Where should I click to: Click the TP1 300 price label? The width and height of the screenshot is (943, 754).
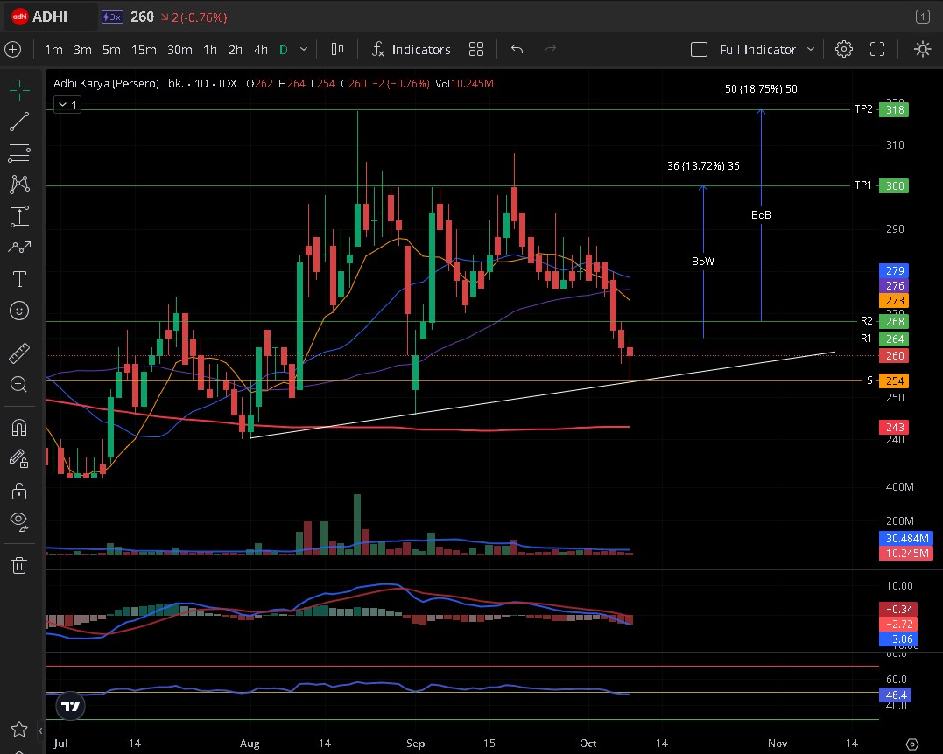tap(895, 185)
